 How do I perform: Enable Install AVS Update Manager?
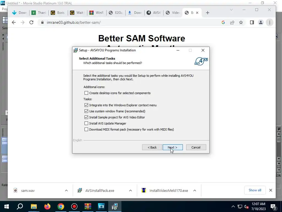[x=86, y=123]
